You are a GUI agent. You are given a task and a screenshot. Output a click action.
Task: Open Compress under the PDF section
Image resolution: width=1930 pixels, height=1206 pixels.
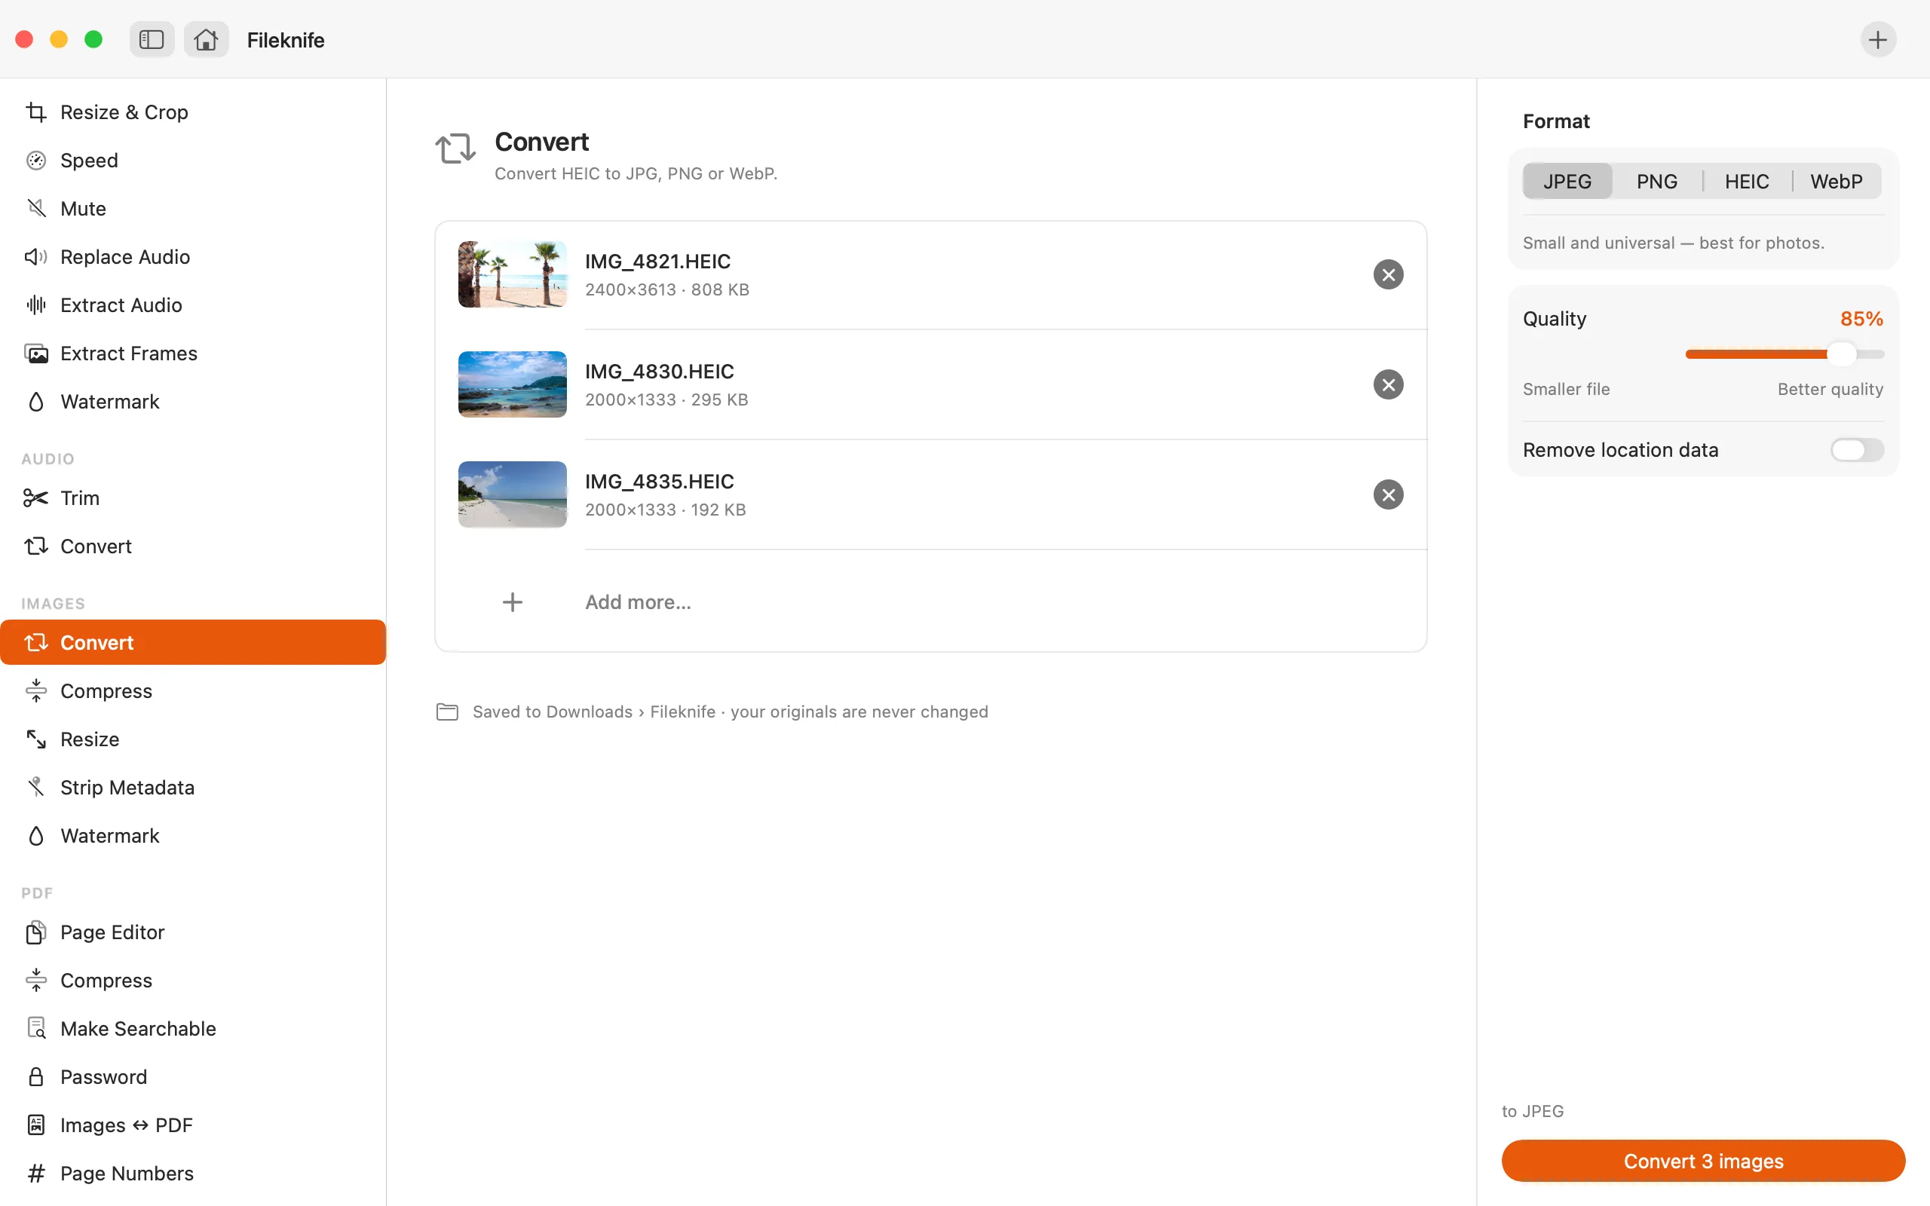tap(193, 981)
